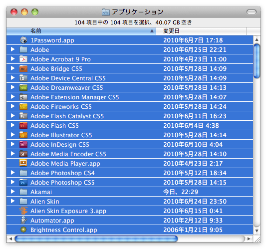This screenshot has height=249, width=267.
Task: Select the date 2010年6月7日 17:18
Action: pos(193,40)
